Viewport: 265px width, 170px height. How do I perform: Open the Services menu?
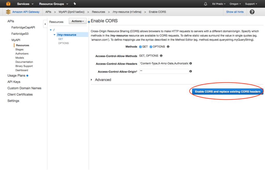coord(23,4)
